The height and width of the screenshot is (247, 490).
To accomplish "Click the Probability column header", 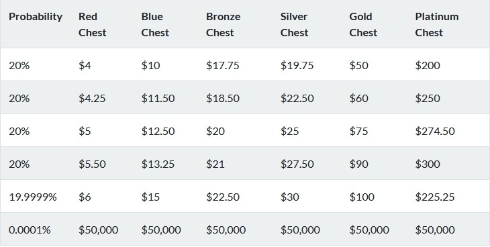I will click(x=36, y=17).
